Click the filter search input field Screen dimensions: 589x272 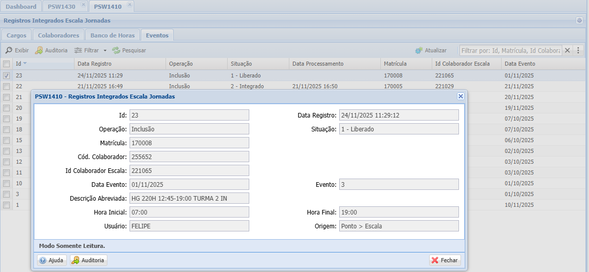click(x=510, y=50)
